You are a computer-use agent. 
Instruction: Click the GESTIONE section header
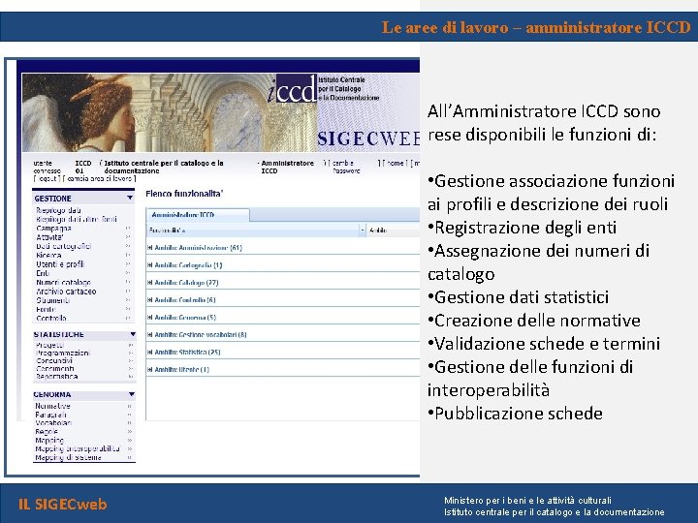click(83, 198)
